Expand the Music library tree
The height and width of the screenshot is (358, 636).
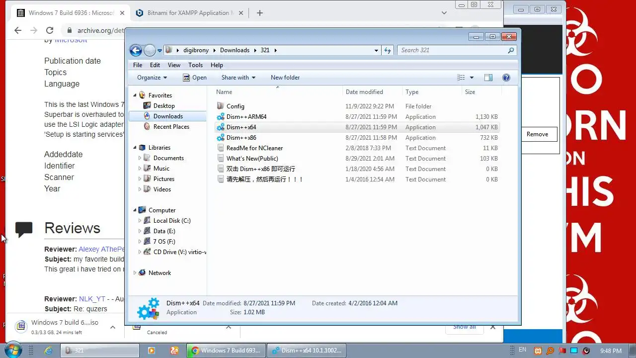pyautogui.click(x=140, y=169)
